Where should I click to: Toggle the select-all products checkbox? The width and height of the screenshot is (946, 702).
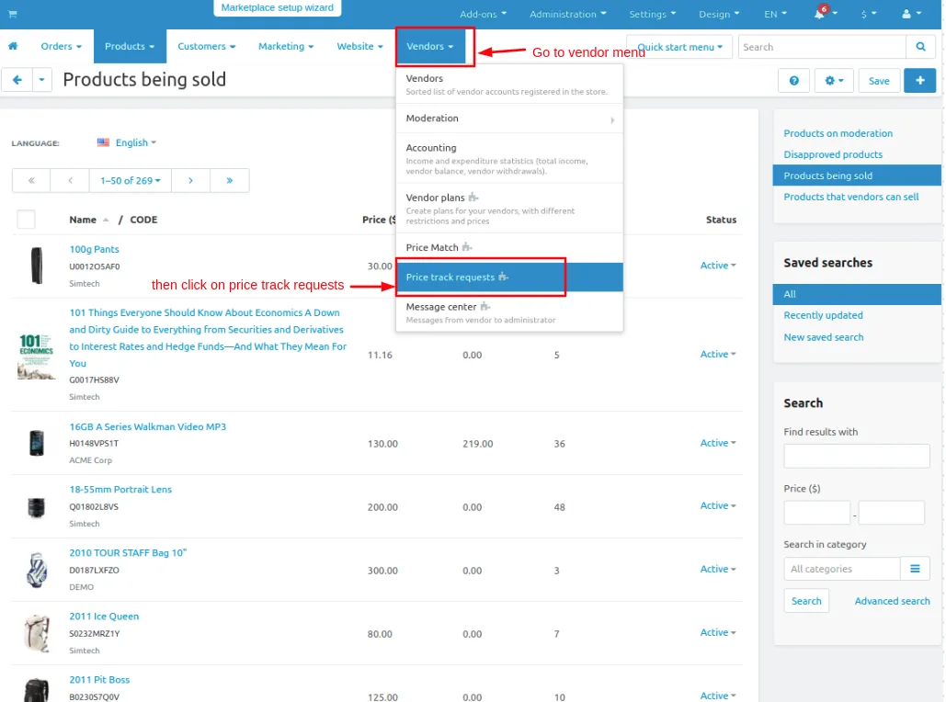[x=26, y=219]
